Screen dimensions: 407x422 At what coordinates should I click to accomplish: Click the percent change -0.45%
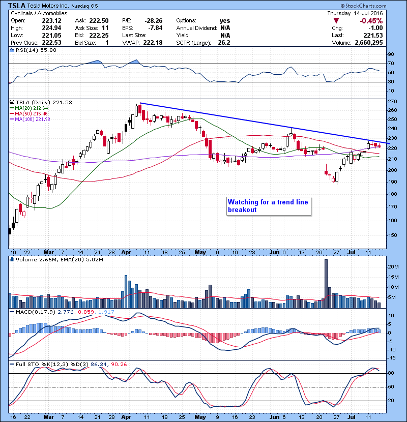coord(371,21)
